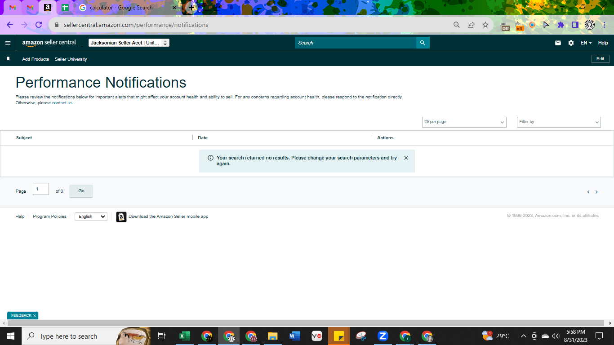
Task: Click the site lock icon
Action: click(57, 25)
